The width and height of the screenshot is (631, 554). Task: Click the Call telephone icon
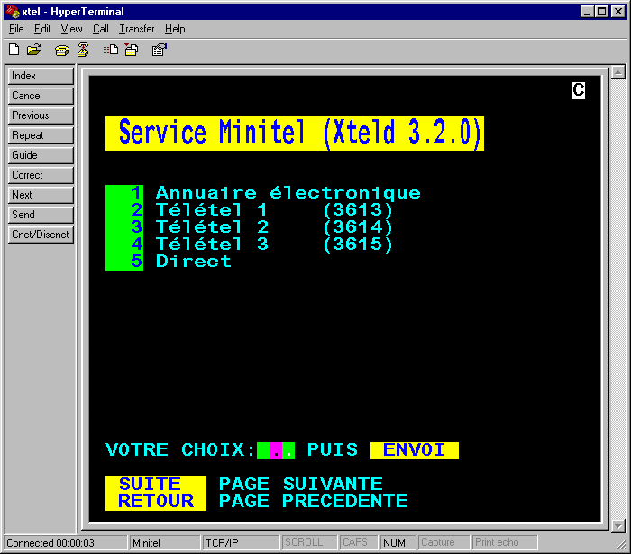click(62, 50)
